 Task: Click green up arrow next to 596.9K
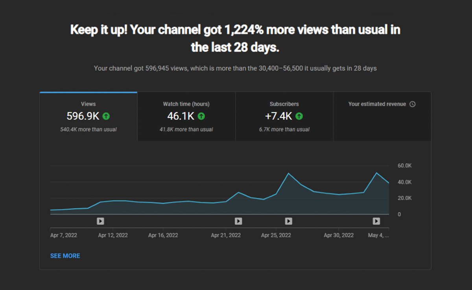[106, 116]
